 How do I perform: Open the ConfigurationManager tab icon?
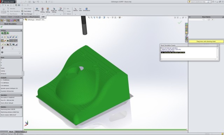click(x=8, y=21)
